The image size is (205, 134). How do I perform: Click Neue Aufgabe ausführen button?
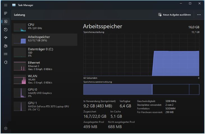pos(174,15)
